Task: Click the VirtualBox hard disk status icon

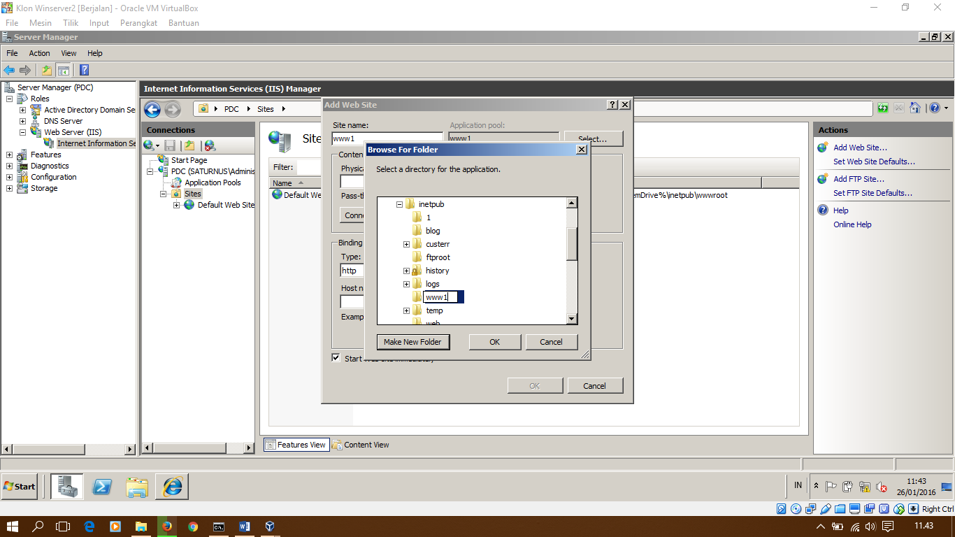Action: pyautogui.click(x=782, y=509)
